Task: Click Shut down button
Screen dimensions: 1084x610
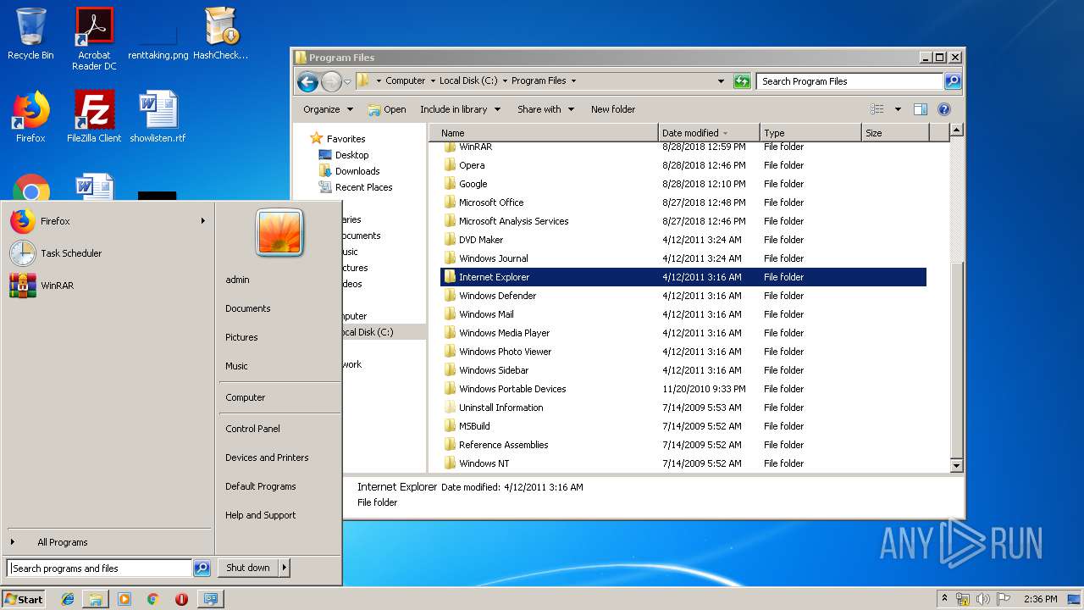Action: pos(248,568)
